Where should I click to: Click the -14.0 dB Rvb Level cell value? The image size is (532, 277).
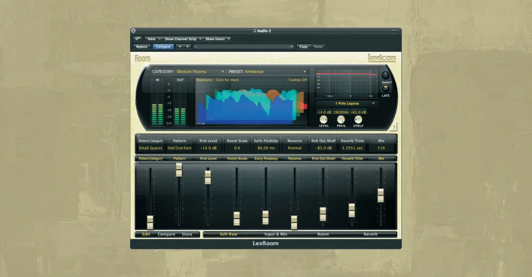pos(208,148)
